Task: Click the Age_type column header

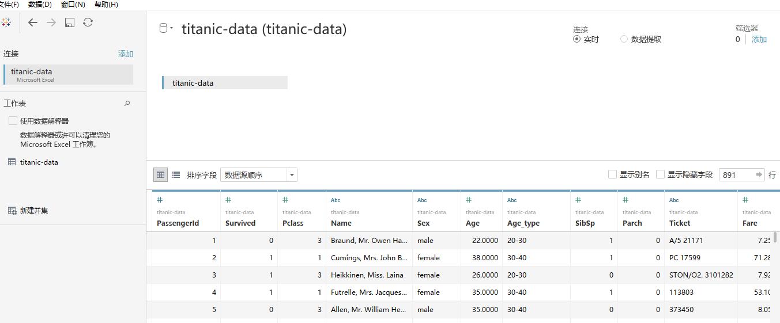Action: point(523,223)
